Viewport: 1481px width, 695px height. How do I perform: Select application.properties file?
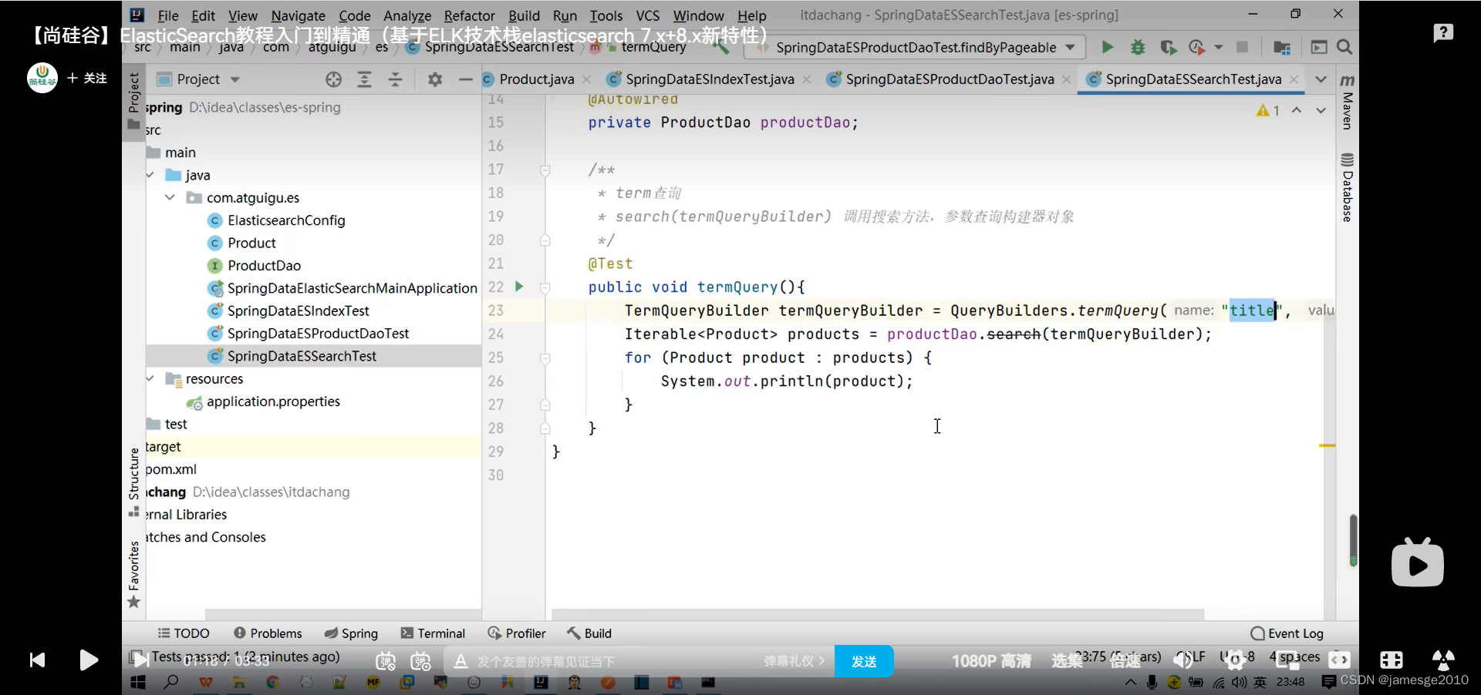pos(273,401)
